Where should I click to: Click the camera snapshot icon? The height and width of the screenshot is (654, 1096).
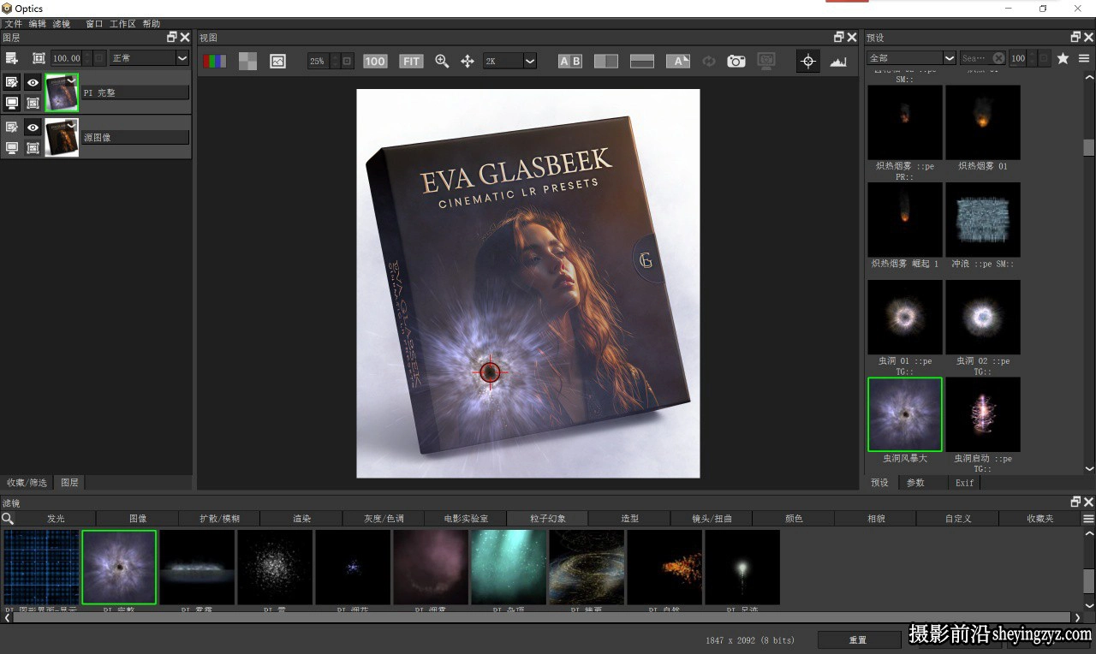click(736, 61)
